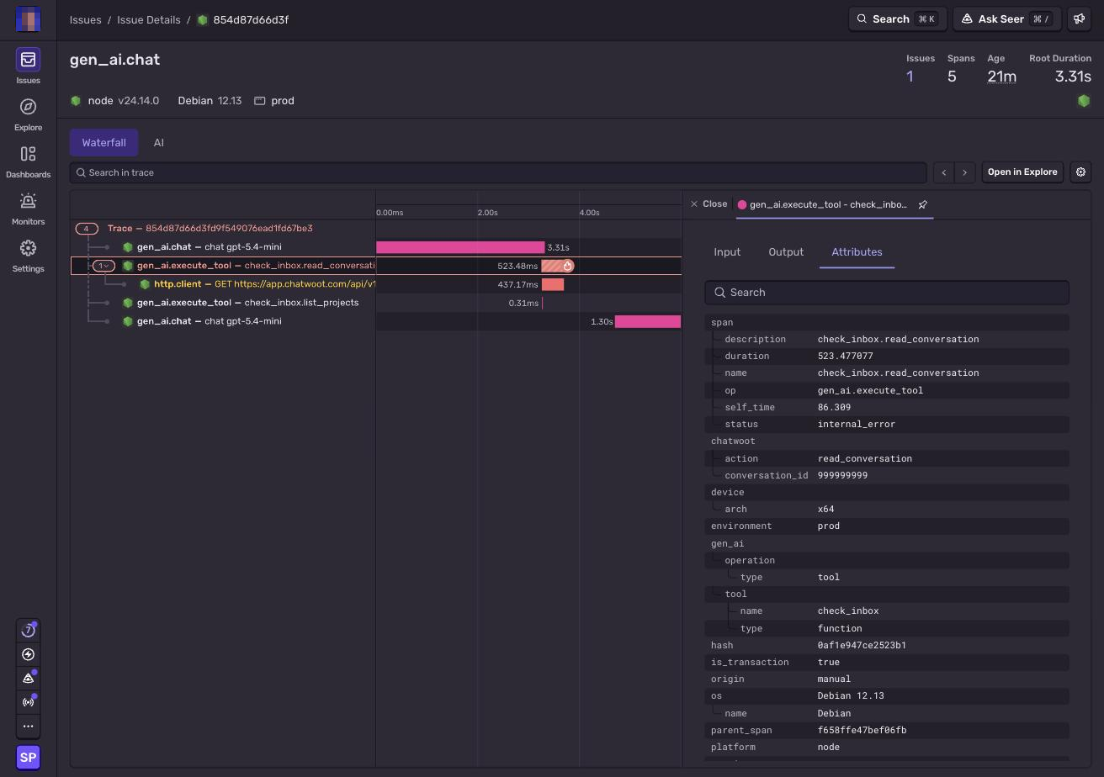Close the span details panel
The image size is (1104, 777).
[x=709, y=204]
